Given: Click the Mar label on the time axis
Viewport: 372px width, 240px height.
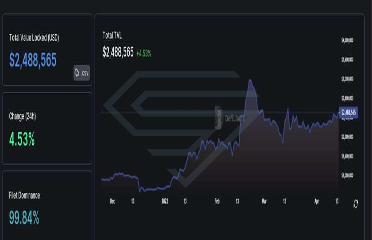Looking at the screenshot, I should point(264,201).
